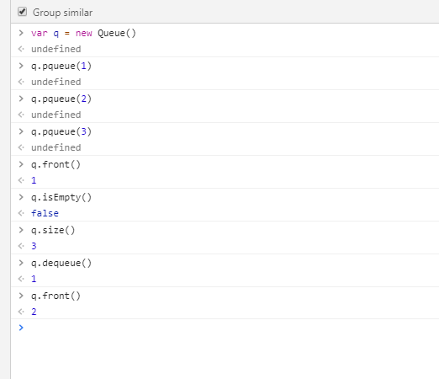Click the undefined result under q.pqueue(3)

[x=56, y=147]
